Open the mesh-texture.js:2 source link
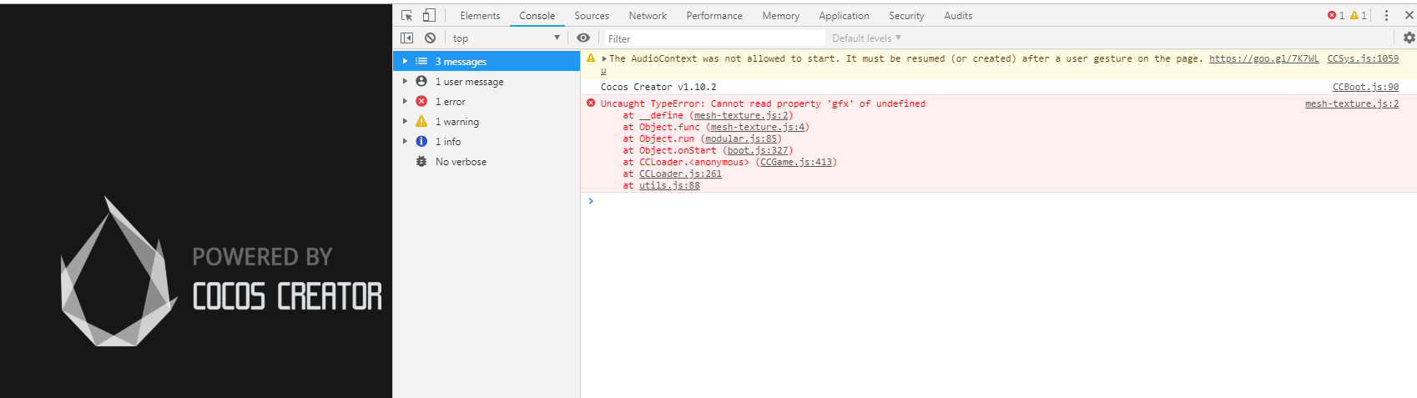1417x398 pixels. 1351,103
